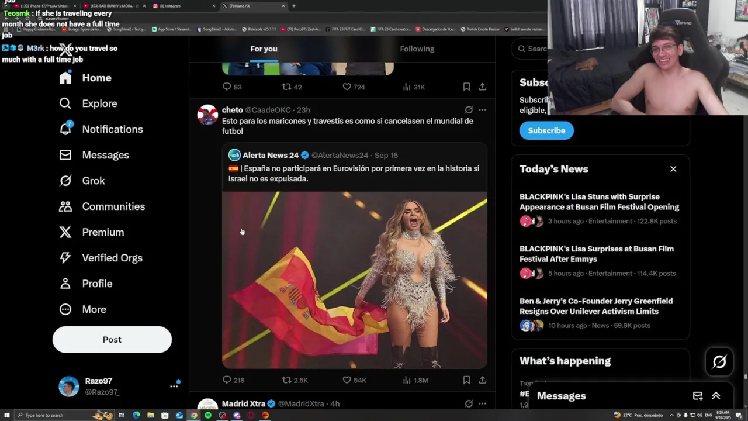
Task: Click the Explore magnifier icon
Action: pos(65,103)
